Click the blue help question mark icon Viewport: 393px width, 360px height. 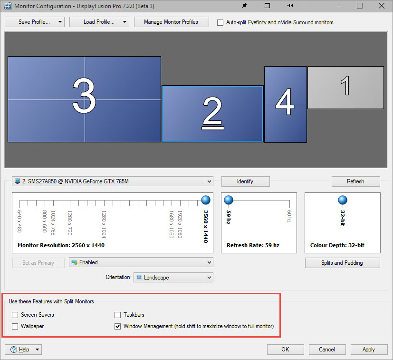(13, 350)
